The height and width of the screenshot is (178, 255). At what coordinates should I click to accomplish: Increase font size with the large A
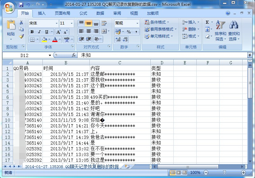tap(58, 32)
